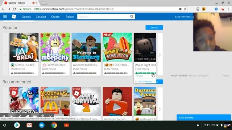Click 44,051 Playing count text
232x130 pixels.
tap(18, 69)
